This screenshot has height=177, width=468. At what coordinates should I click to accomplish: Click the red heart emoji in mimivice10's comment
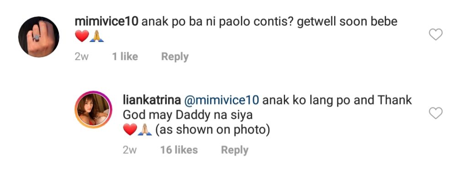point(82,36)
